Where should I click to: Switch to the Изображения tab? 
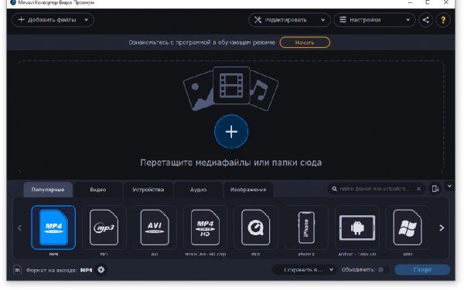248,190
